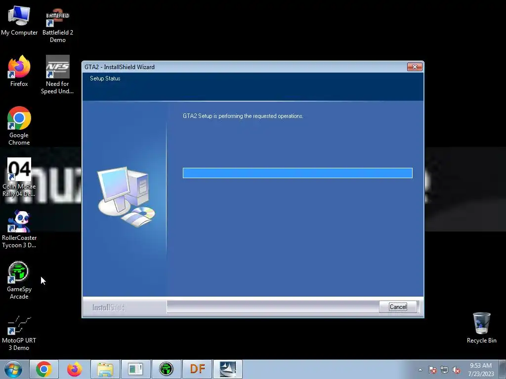Click the 'GTA2 Setup is performing' status message
Image resolution: width=506 pixels, height=379 pixels.
pyautogui.click(x=243, y=116)
